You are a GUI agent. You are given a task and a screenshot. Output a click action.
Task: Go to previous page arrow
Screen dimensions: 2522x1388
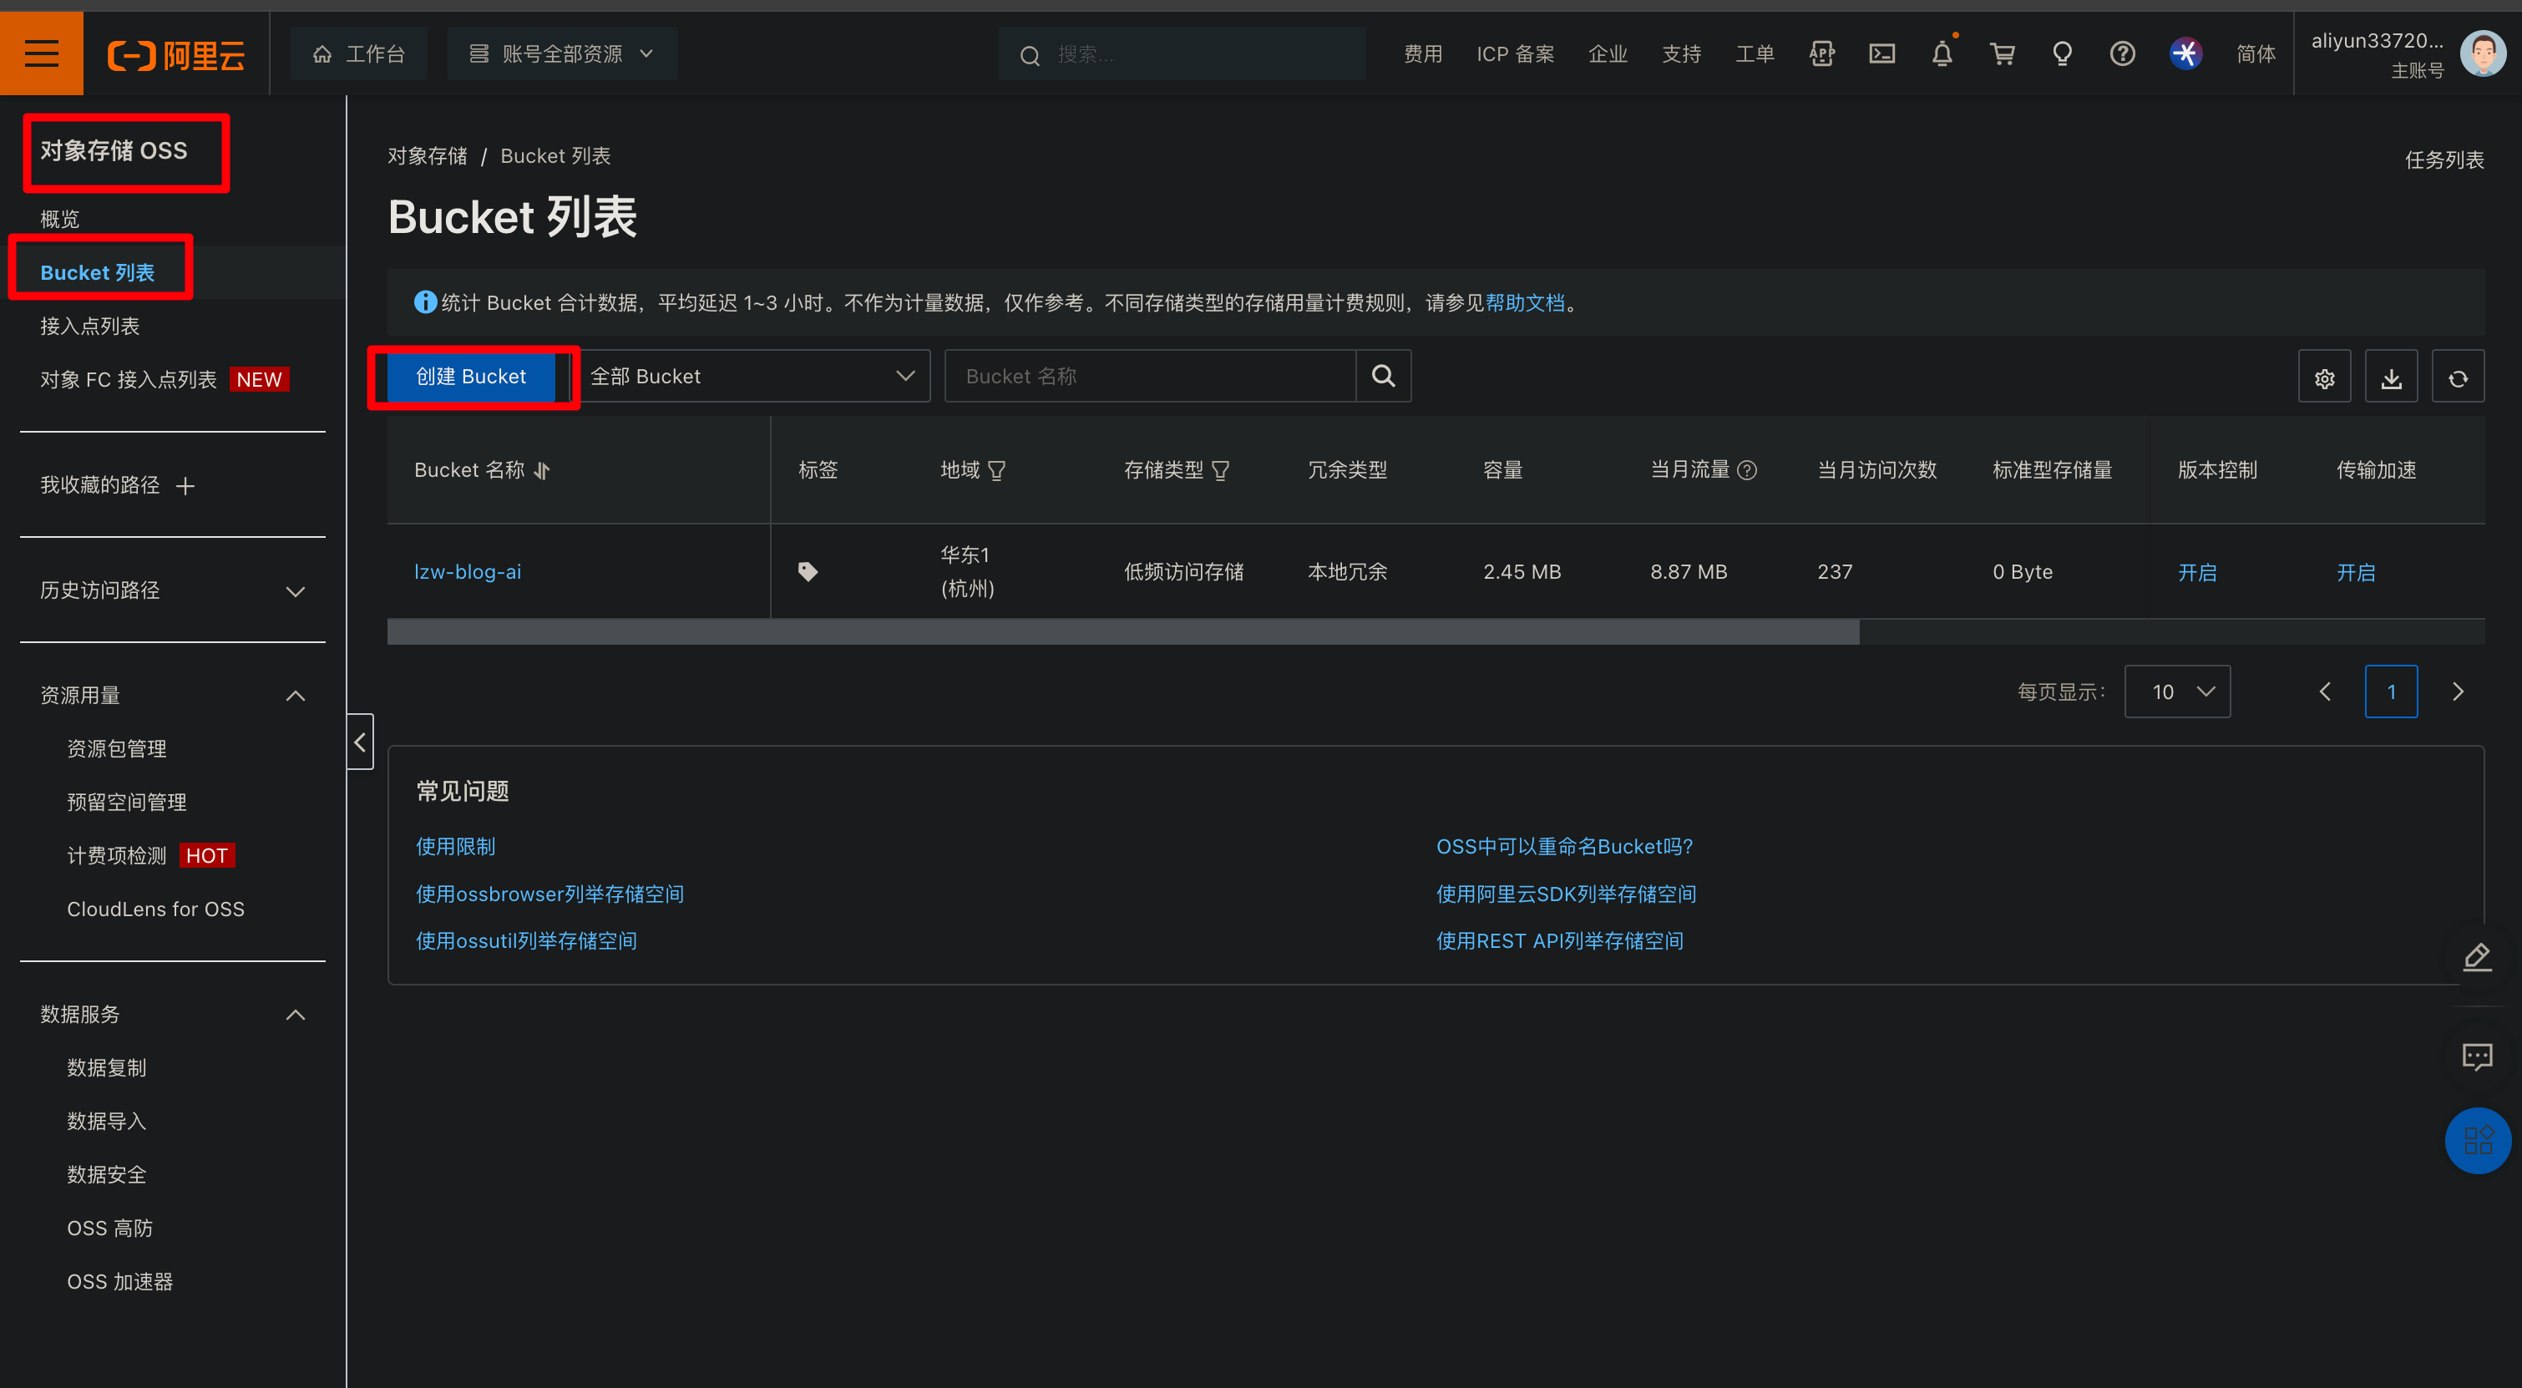point(2325,692)
